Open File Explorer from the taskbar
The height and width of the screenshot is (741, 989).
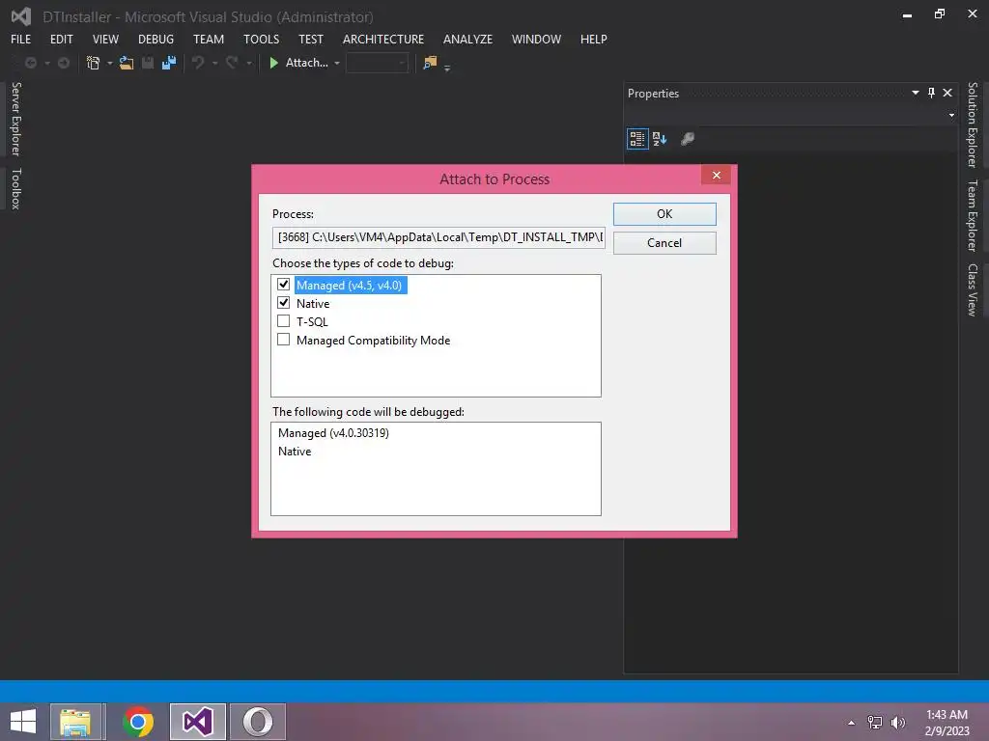pyautogui.click(x=75, y=722)
